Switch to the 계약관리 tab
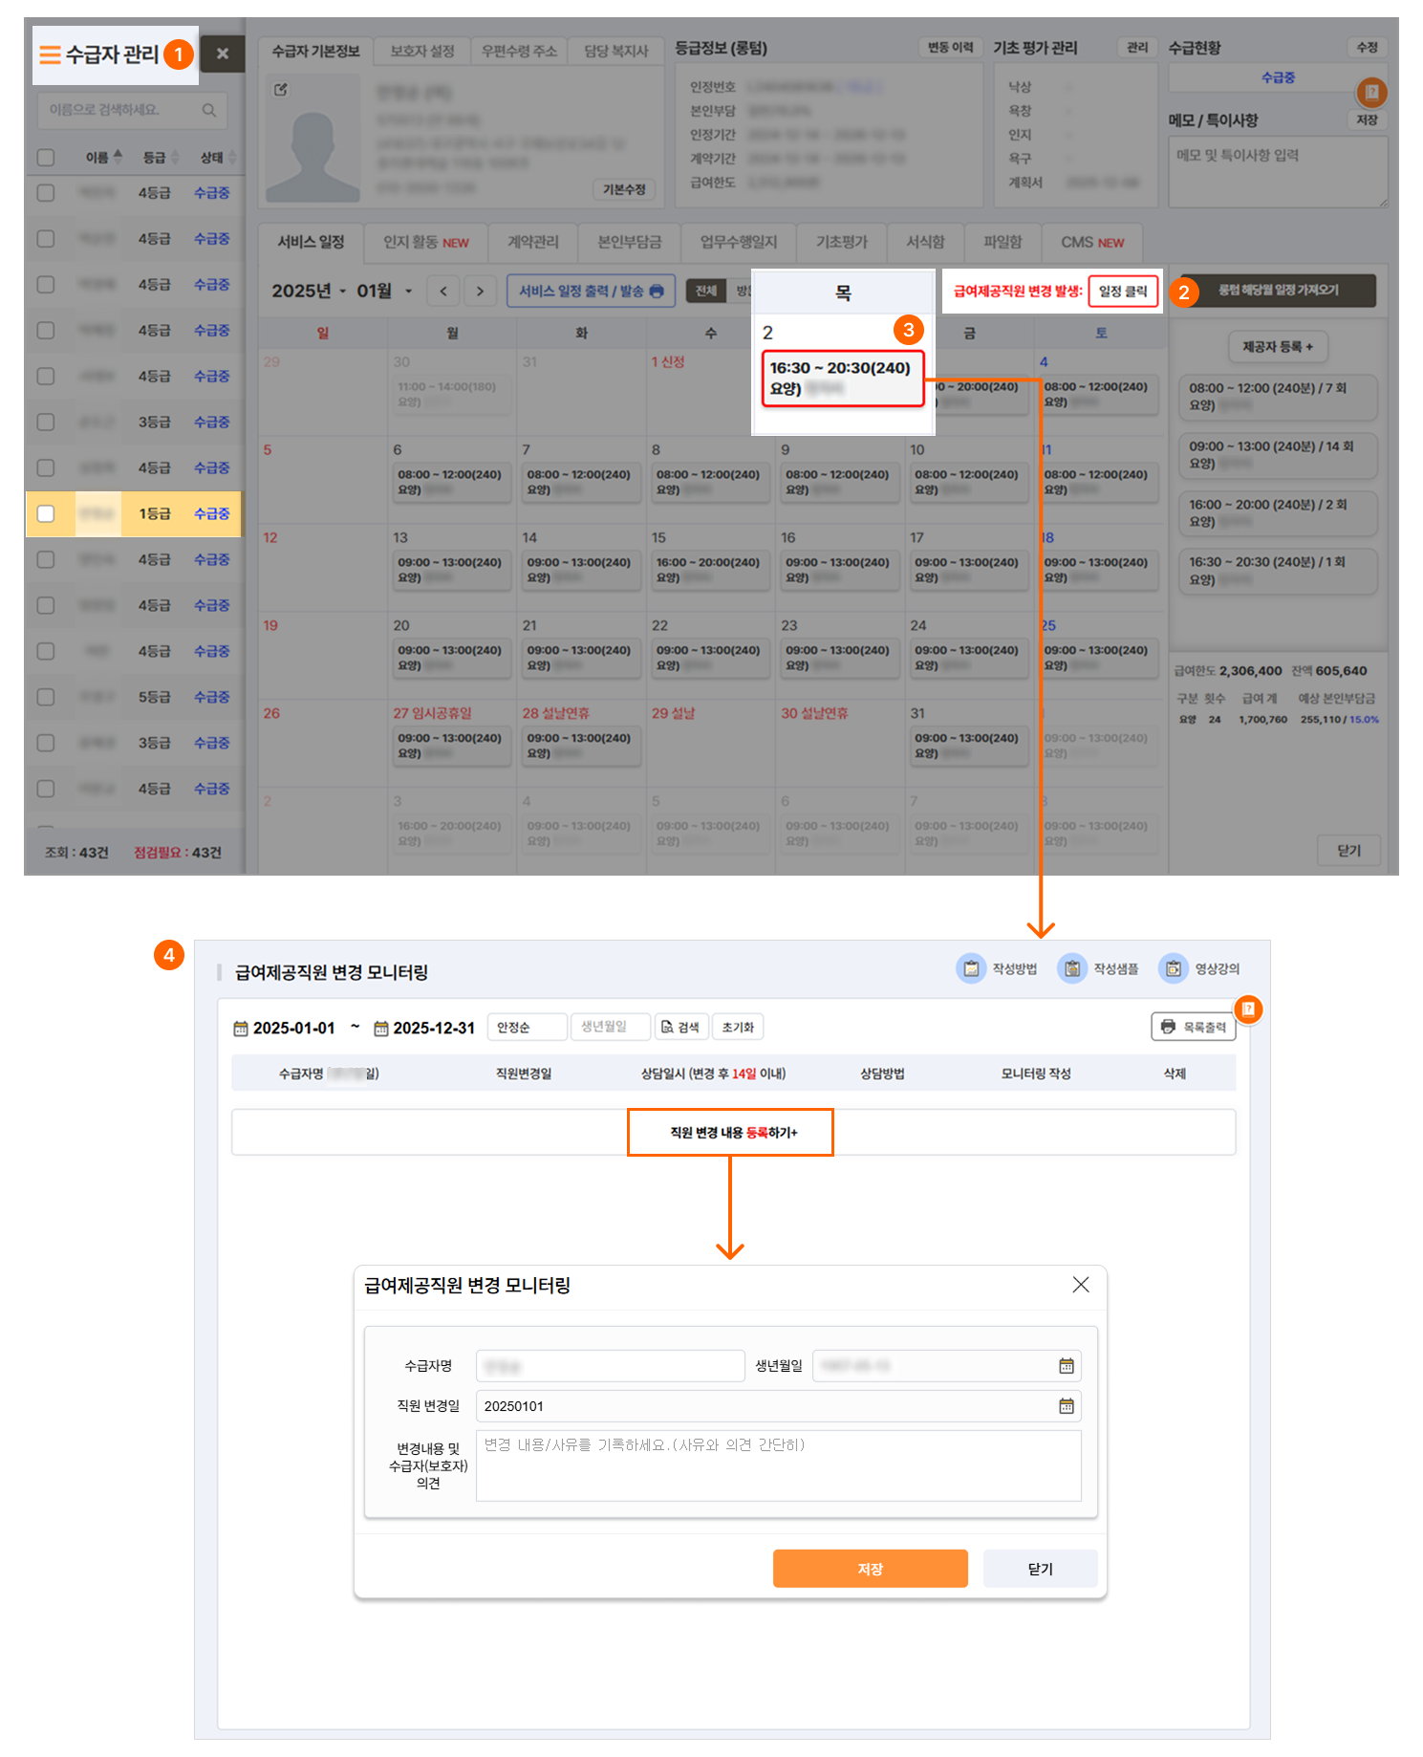Viewport: 1423px width, 1757px height. pos(532,243)
